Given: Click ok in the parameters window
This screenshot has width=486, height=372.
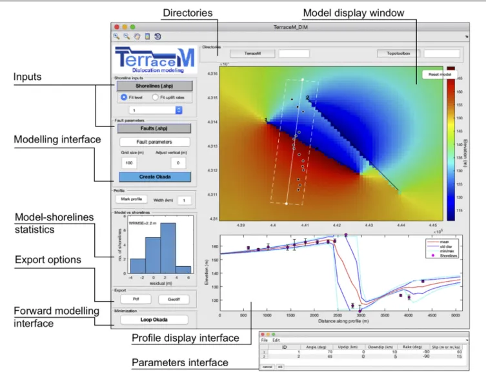Looking at the screenshot, I should (x=280, y=367).
